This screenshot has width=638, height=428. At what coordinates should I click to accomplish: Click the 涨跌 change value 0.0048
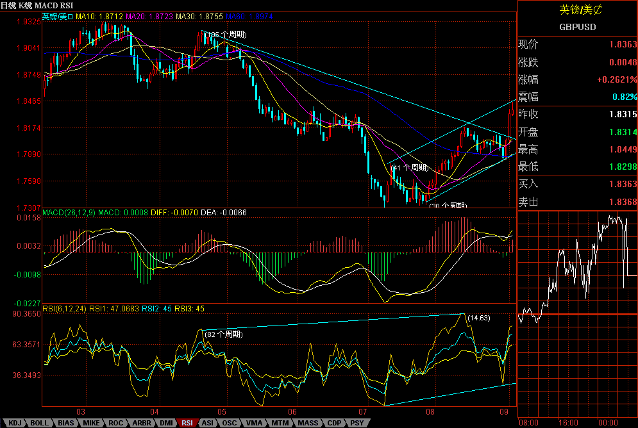tap(623, 62)
